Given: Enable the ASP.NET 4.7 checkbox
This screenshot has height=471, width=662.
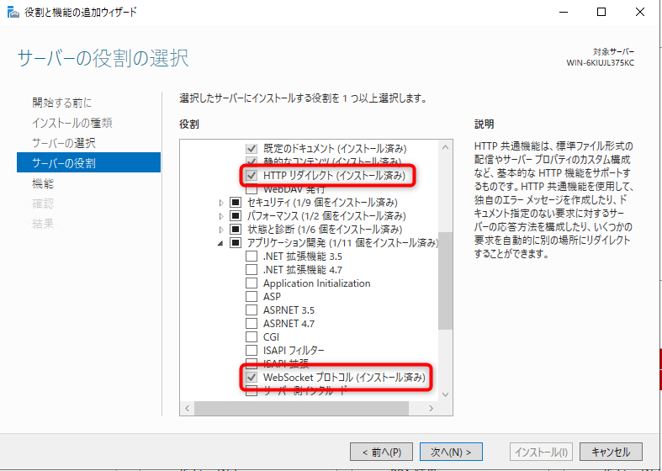Looking at the screenshot, I should 251,324.
